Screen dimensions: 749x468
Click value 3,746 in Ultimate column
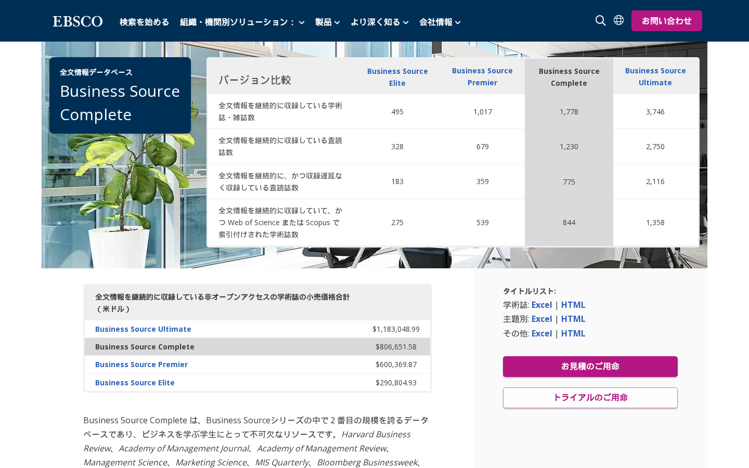(655, 112)
